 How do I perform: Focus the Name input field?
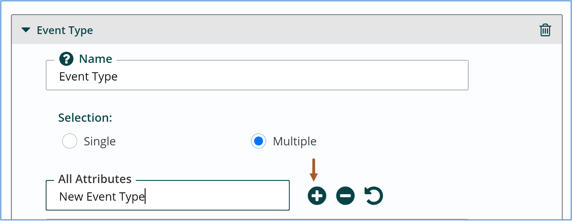tap(257, 77)
